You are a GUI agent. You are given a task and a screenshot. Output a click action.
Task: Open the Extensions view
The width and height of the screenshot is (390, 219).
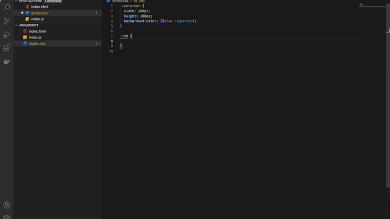coord(7,48)
